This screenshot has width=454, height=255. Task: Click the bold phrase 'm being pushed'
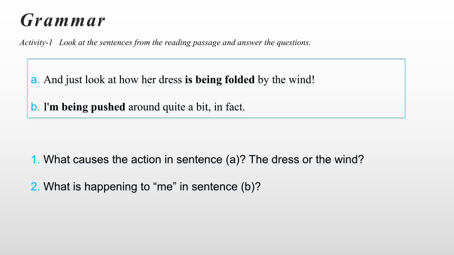[87, 107]
